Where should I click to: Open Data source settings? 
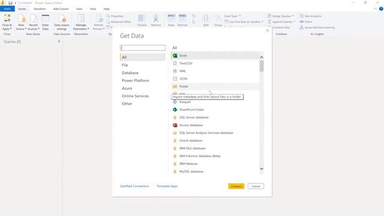pos(62,19)
